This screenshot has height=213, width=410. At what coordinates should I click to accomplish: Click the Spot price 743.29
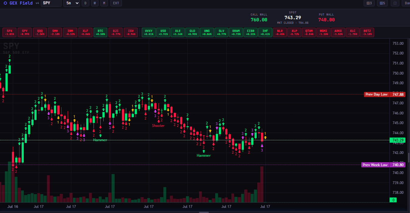pos(293,18)
